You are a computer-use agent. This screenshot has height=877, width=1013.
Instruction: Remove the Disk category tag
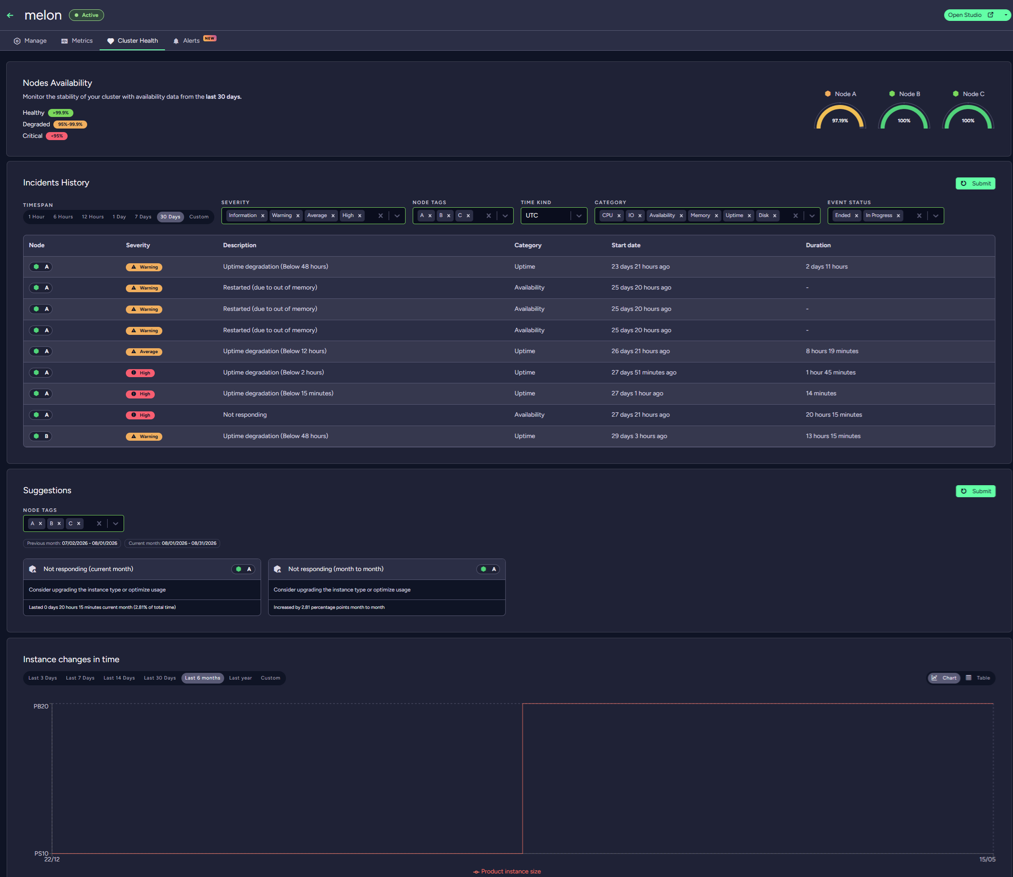[775, 216]
